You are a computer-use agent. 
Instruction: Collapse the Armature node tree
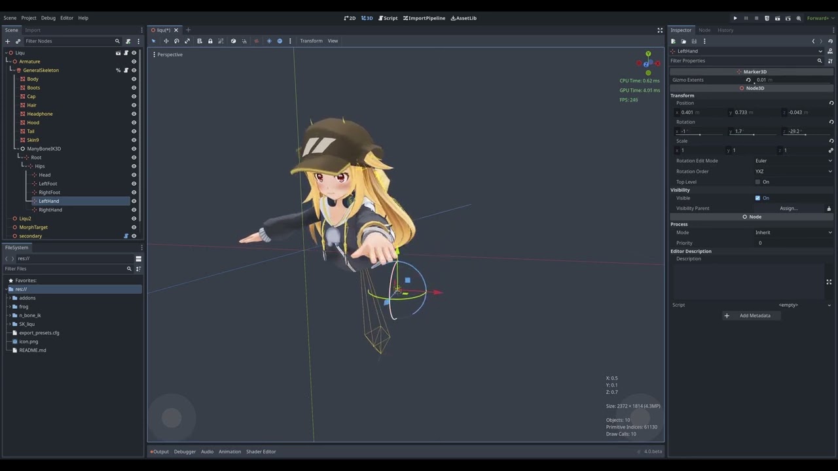pos(10,61)
